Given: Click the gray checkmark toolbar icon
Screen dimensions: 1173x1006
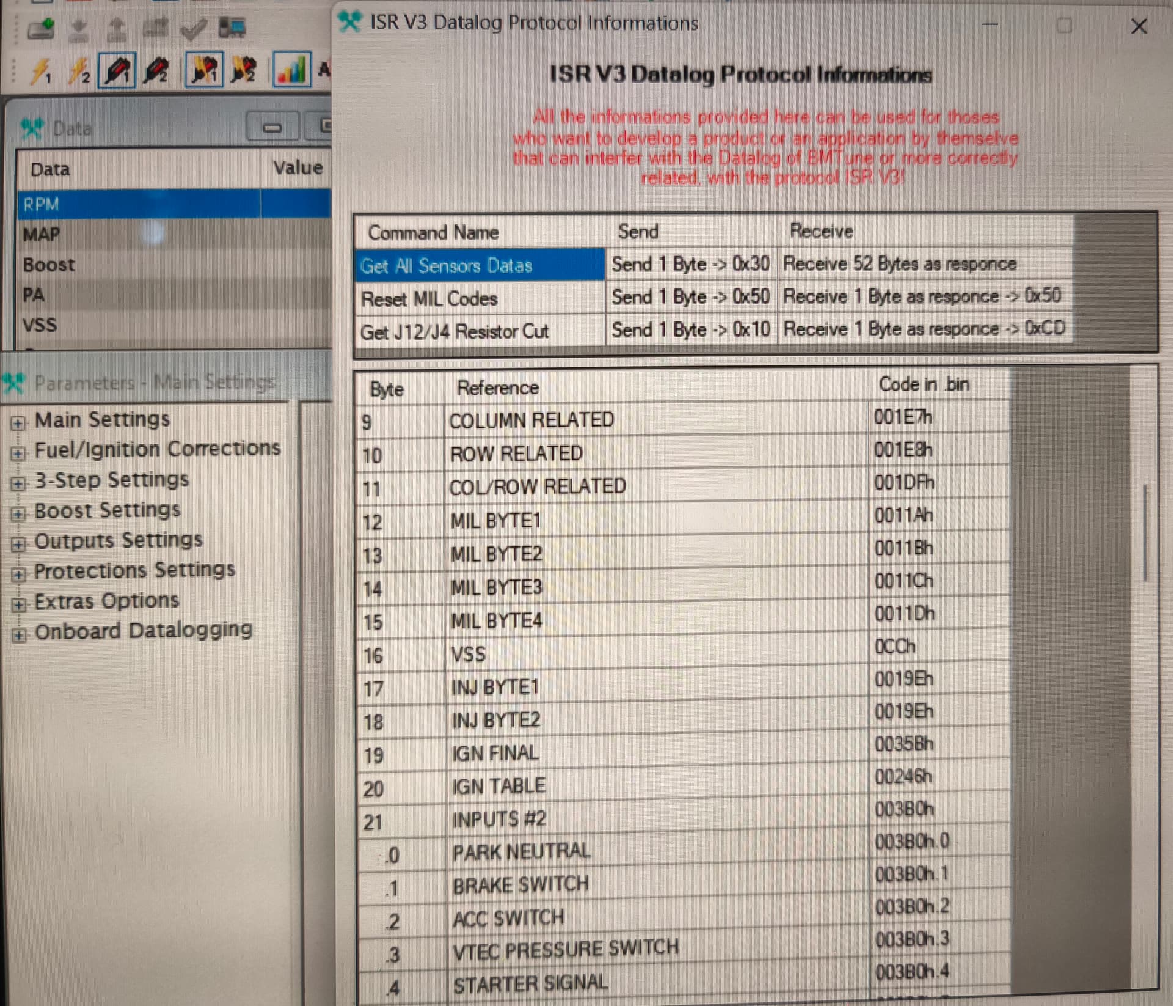Looking at the screenshot, I should click(194, 28).
